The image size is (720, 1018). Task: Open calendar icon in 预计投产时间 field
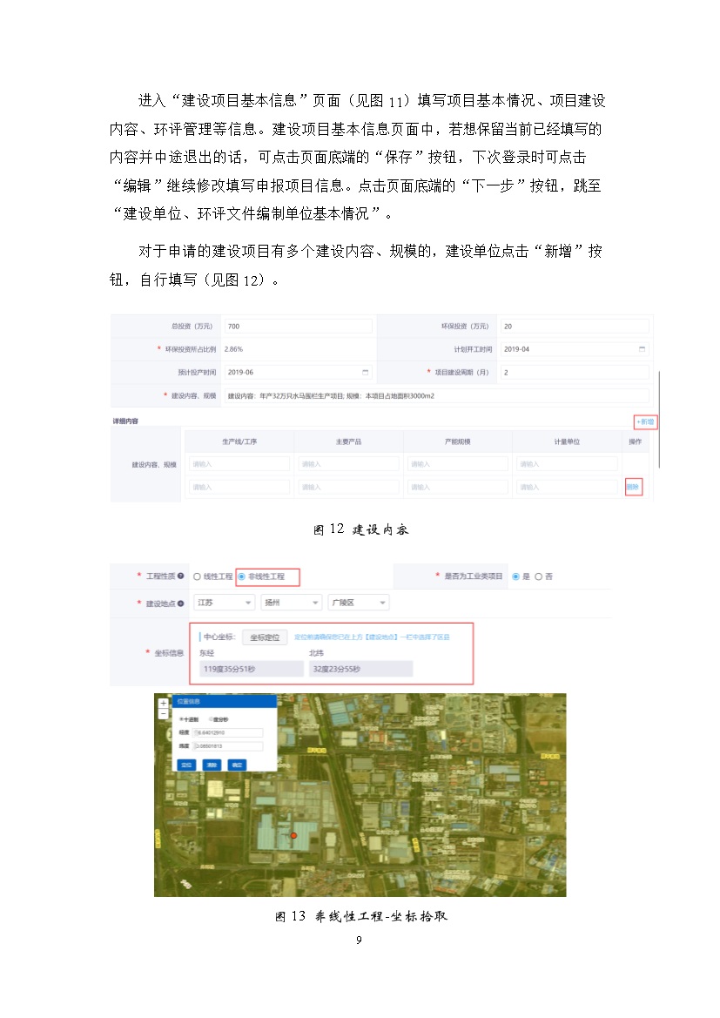pyautogui.click(x=366, y=372)
